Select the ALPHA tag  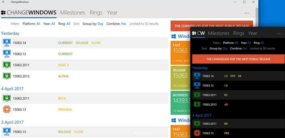[x=63, y=76]
